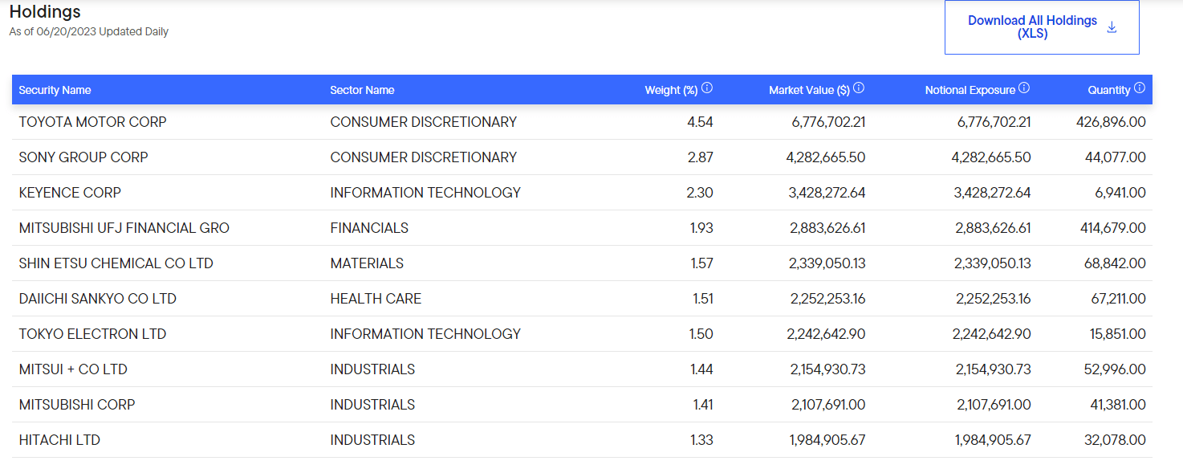Select SONY GROUP CORP security name
This screenshot has height=469, width=1183.
pos(83,157)
